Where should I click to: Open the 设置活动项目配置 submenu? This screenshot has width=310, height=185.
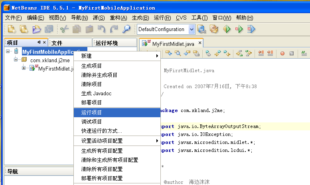(117, 141)
